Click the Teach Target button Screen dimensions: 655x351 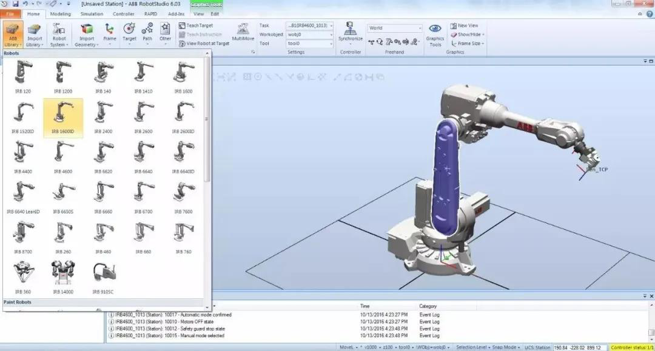[x=200, y=25]
